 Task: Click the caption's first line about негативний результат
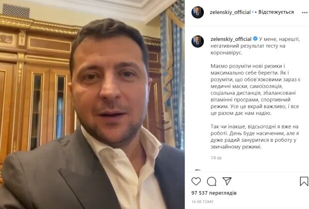pos(255,46)
